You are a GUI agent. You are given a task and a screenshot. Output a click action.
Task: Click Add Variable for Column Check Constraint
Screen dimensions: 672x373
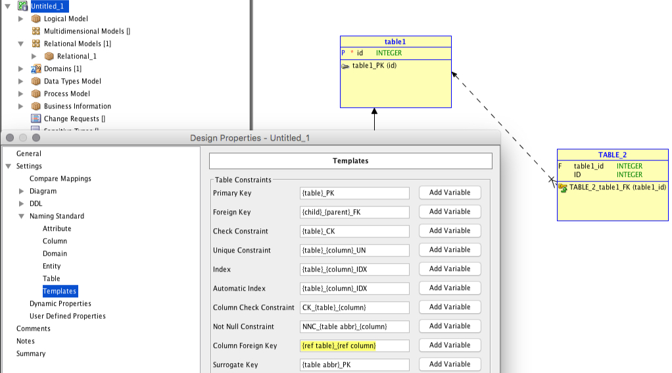[450, 307]
